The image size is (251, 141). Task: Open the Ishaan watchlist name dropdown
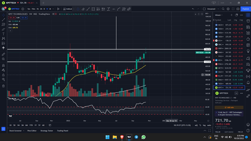(x=219, y=15)
